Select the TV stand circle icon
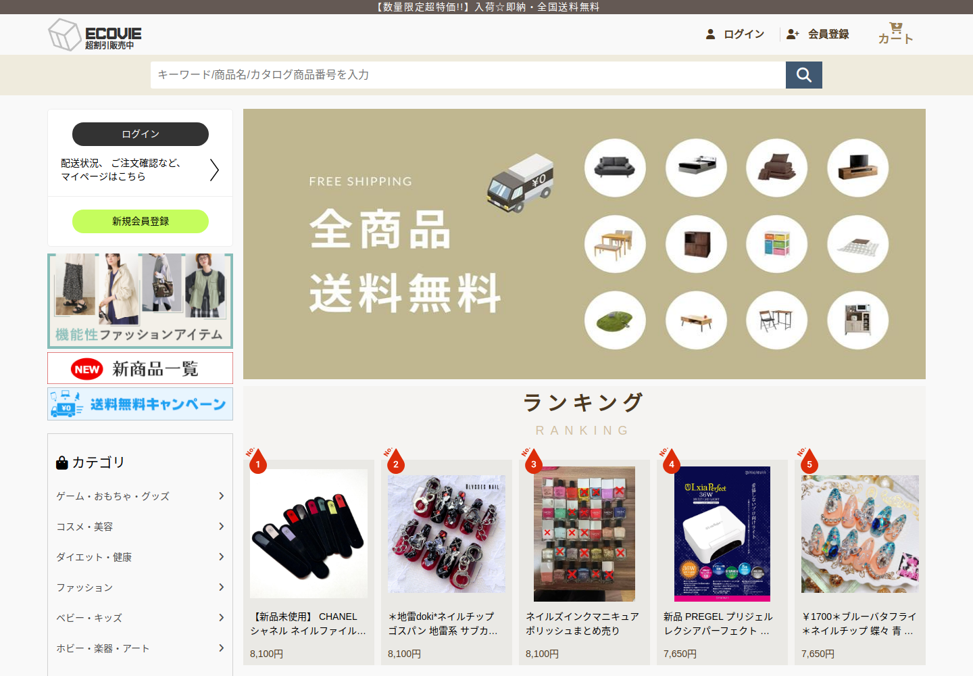This screenshot has height=676, width=973. (x=858, y=168)
